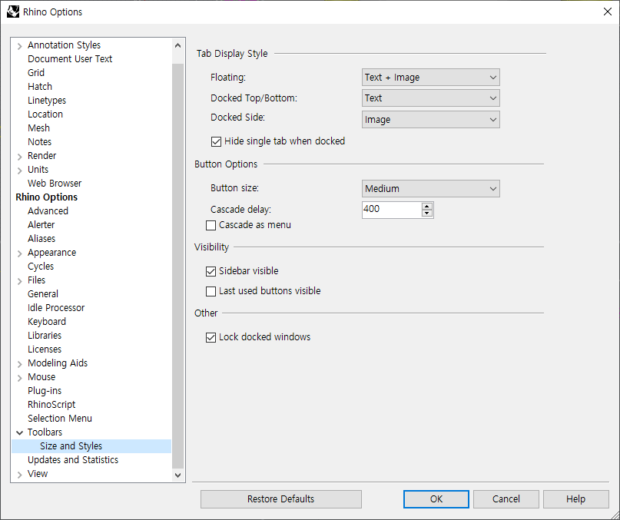Select the Modeling Aids label
This screenshot has height=520, width=620.
[58, 363]
